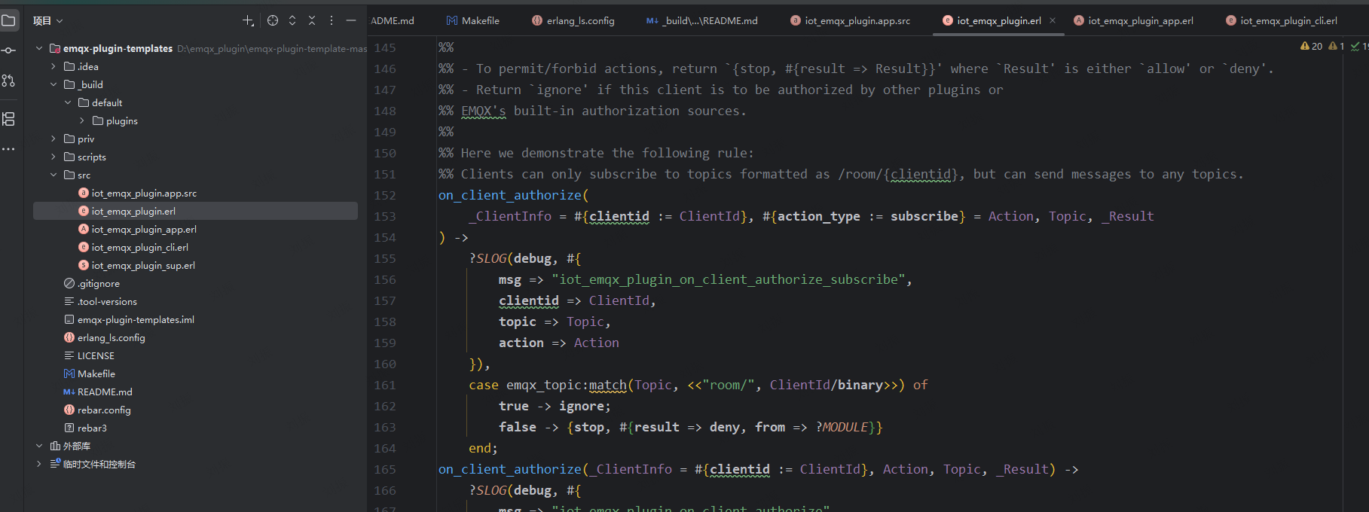Click the yellow warning icon showing 20
Screen dimensions: 1369x512
(x=1311, y=47)
